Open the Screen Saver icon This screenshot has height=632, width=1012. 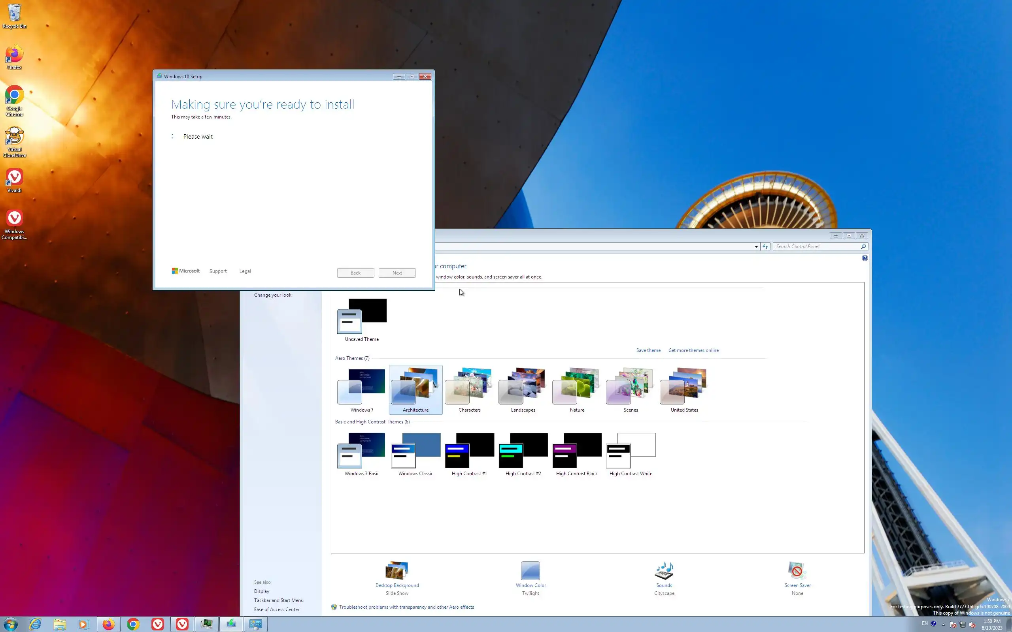point(797,571)
